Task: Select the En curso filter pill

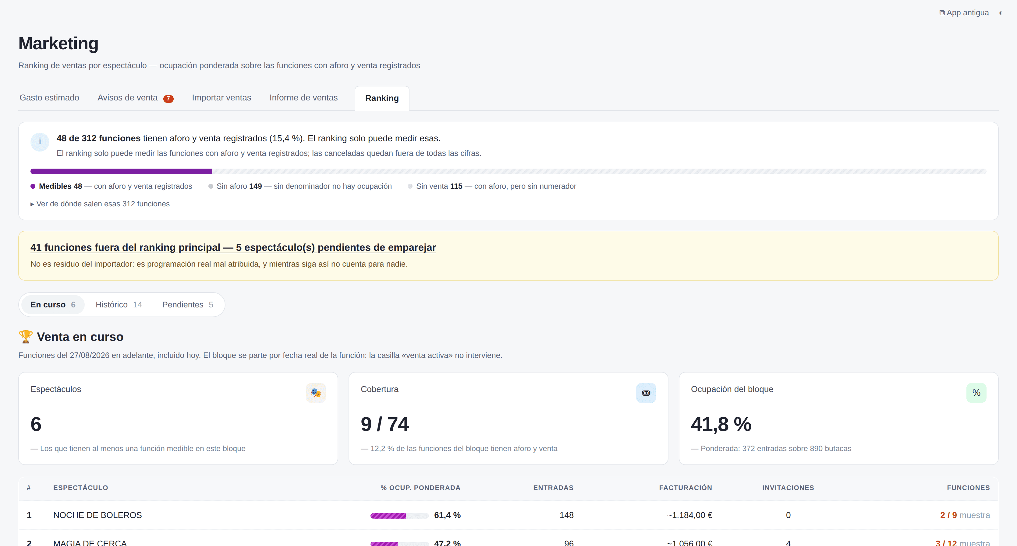Action: (53, 305)
